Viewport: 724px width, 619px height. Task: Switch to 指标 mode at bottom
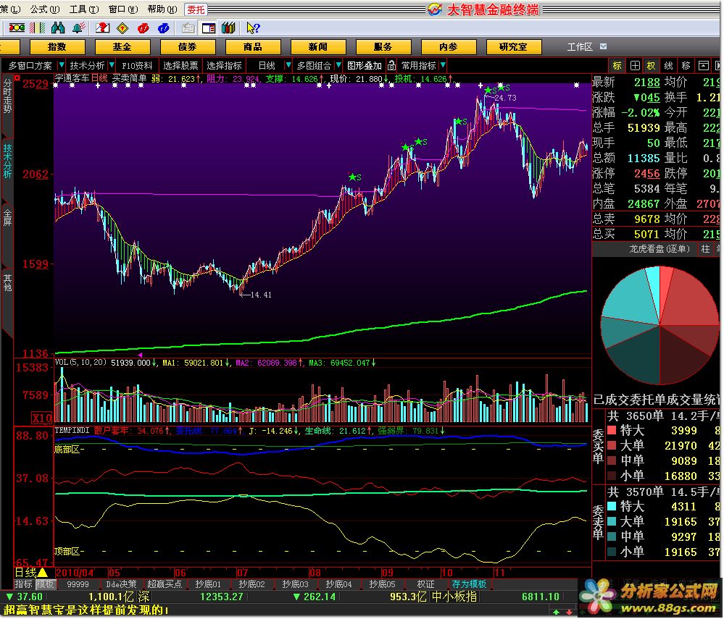pos(23,584)
